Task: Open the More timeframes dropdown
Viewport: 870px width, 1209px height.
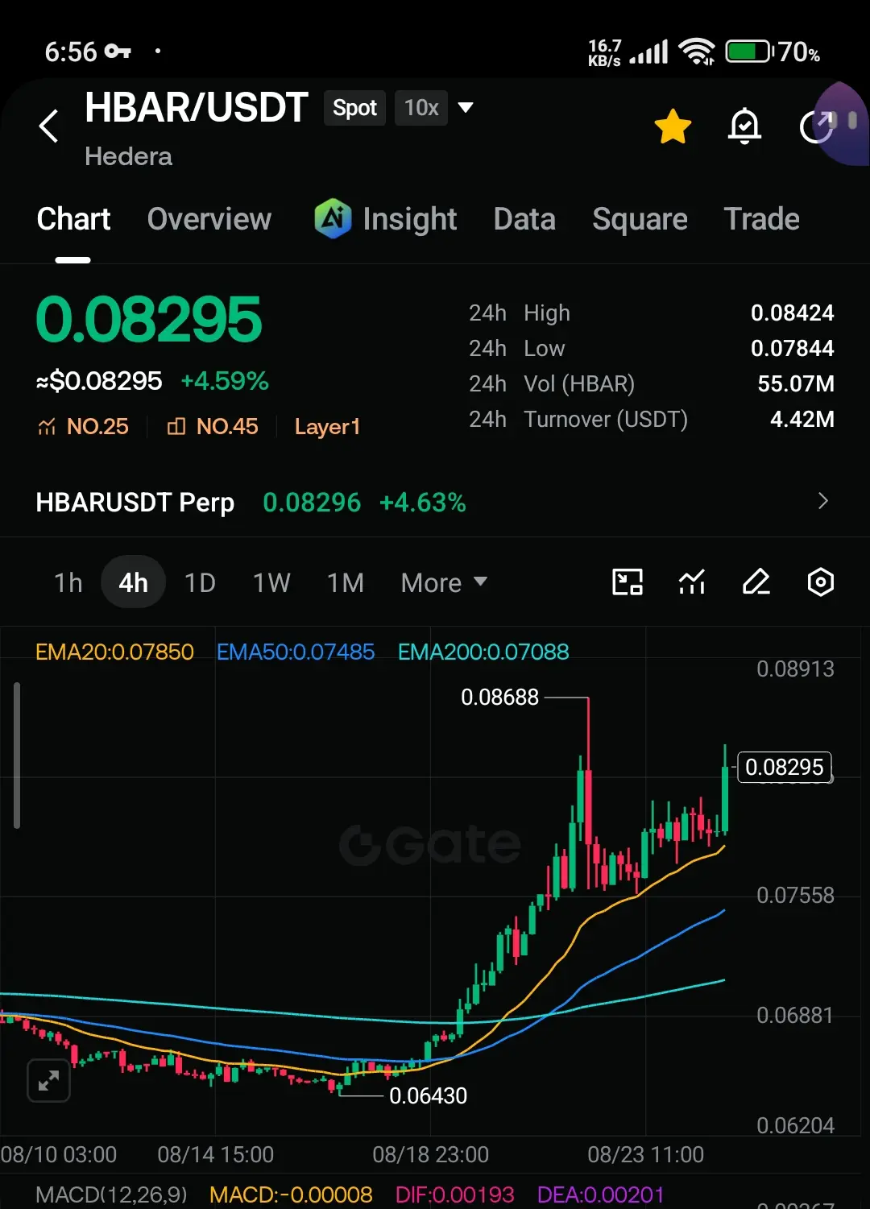Action: pos(444,582)
